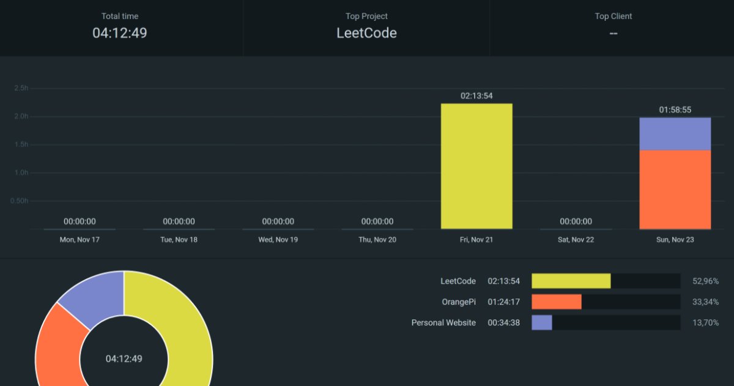Click the 02:13:54 label above Friday's bar
Image resolution: width=734 pixels, height=386 pixels.
pyautogui.click(x=476, y=95)
